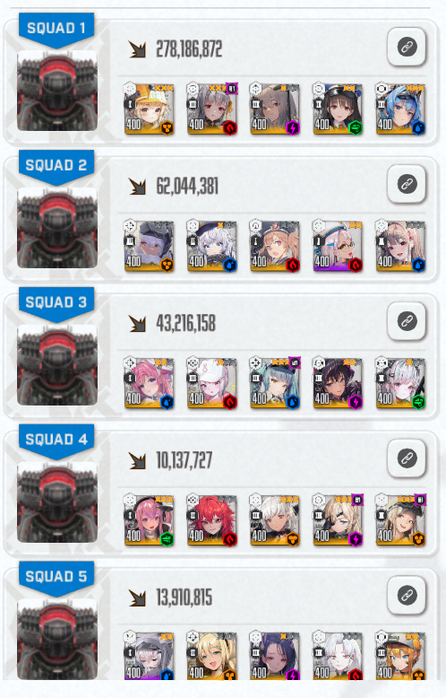This screenshot has height=698, width=446.
Task: Open Squad 2 winking fire character
Action: (275, 246)
